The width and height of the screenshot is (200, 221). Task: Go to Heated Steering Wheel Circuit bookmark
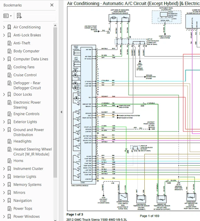tap(32, 152)
